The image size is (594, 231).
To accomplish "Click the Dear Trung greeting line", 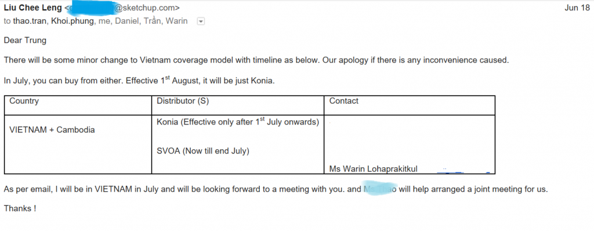I will (25, 41).
